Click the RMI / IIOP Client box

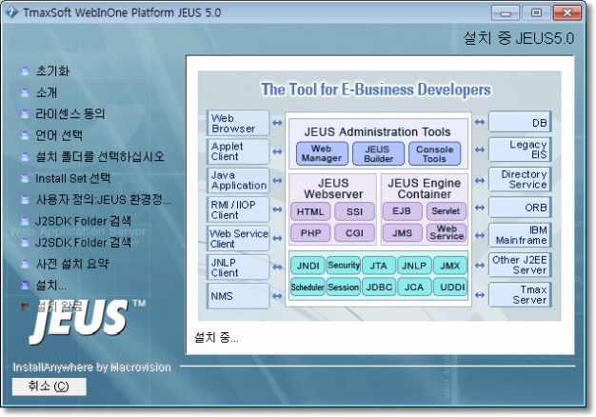[x=238, y=209]
